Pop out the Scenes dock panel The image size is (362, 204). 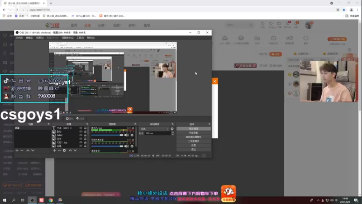[48, 124]
